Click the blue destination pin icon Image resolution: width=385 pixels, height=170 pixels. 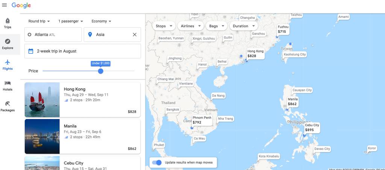tap(90, 35)
